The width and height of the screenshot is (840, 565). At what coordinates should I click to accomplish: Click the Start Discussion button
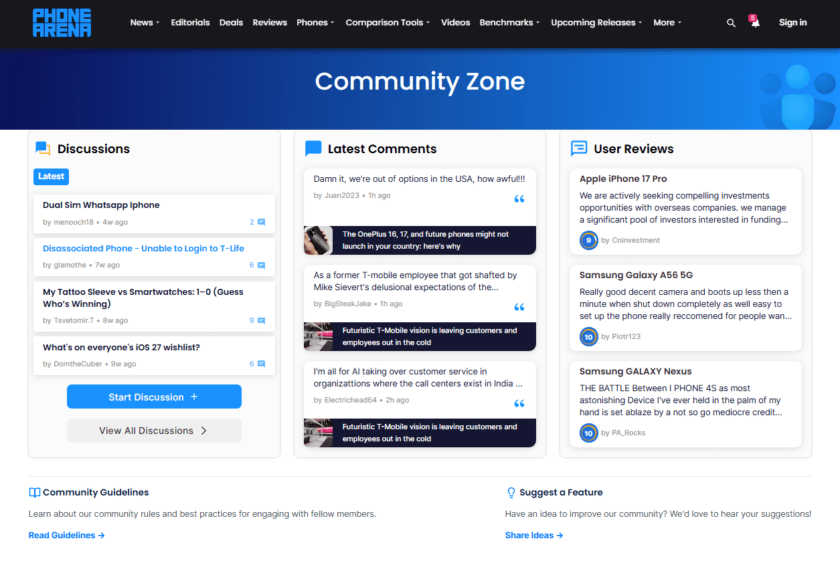pos(154,397)
